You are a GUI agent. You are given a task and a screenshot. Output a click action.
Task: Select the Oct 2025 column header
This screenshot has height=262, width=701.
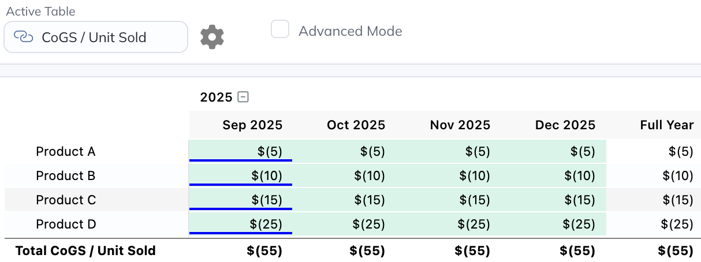click(356, 125)
